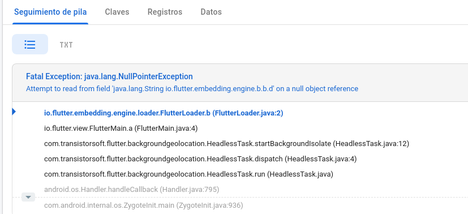Select the TXT view toggle
Screen dimensions: 468x214
tap(66, 45)
